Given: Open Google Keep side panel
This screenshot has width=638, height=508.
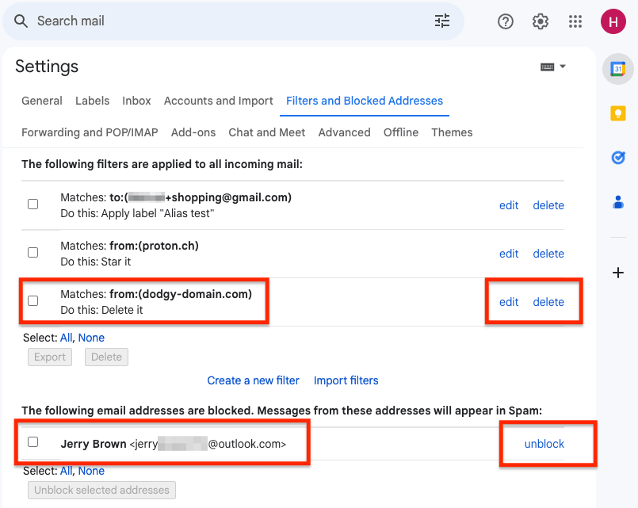Looking at the screenshot, I should click(x=617, y=113).
